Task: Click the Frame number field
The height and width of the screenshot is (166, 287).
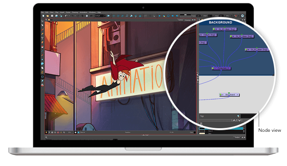Action: pos(198,16)
